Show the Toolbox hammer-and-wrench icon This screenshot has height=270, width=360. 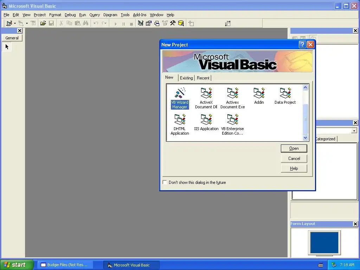pos(173,24)
